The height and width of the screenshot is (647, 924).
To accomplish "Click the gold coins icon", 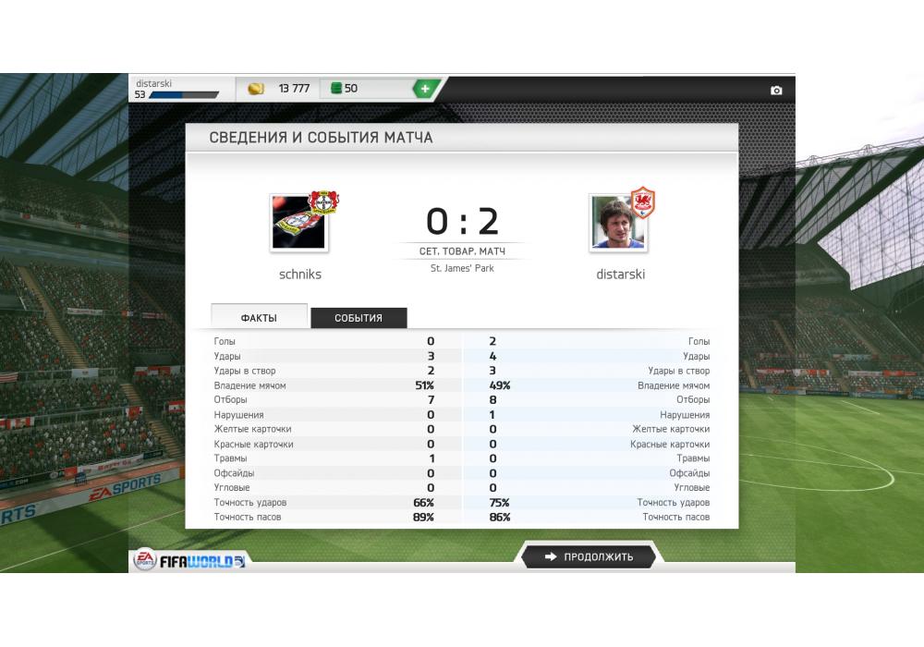I will tap(256, 89).
